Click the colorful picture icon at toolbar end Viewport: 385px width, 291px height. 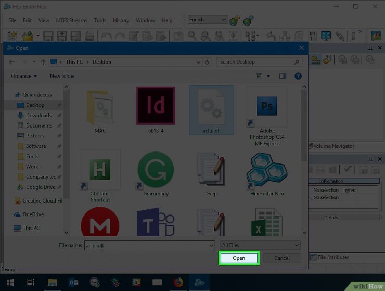[x=376, y=36]
